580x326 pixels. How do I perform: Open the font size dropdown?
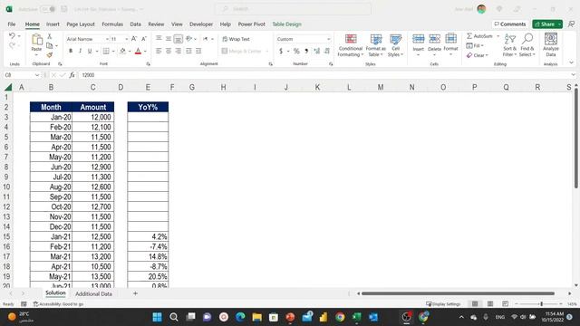[127, 39]
